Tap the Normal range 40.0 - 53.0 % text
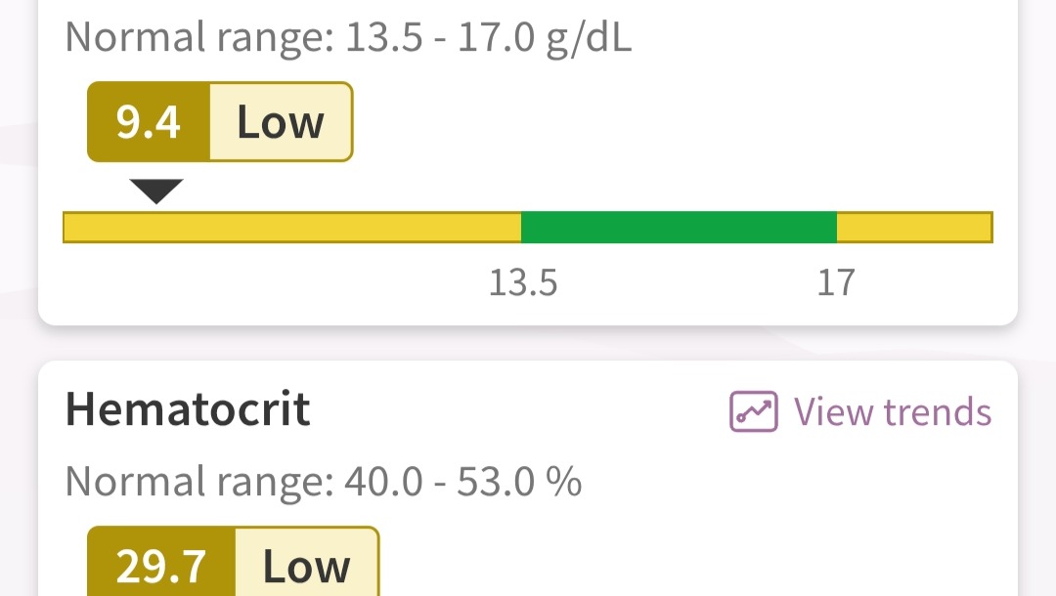This screenshot has width=1056, height=596. point(324,482)
